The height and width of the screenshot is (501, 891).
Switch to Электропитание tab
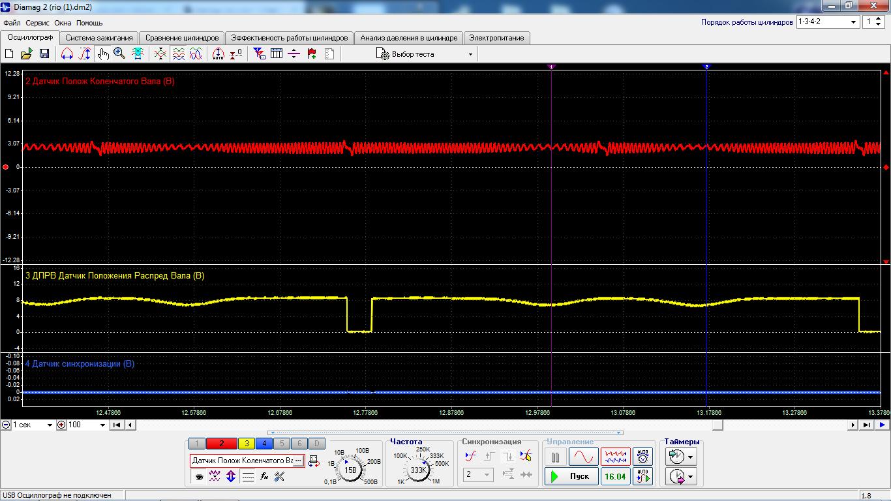point(497,38)
